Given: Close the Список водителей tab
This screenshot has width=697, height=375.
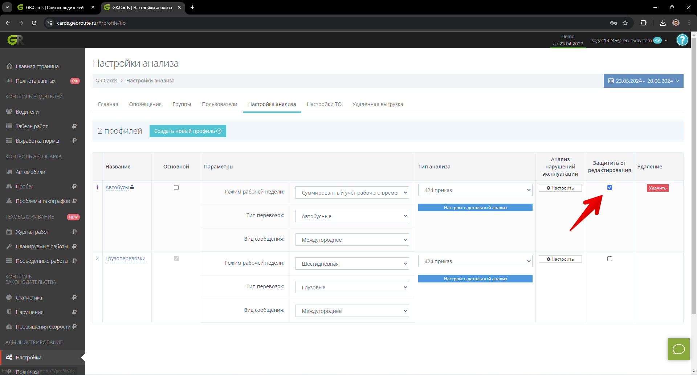Looking at the screenshot, I should coord(93,7).
